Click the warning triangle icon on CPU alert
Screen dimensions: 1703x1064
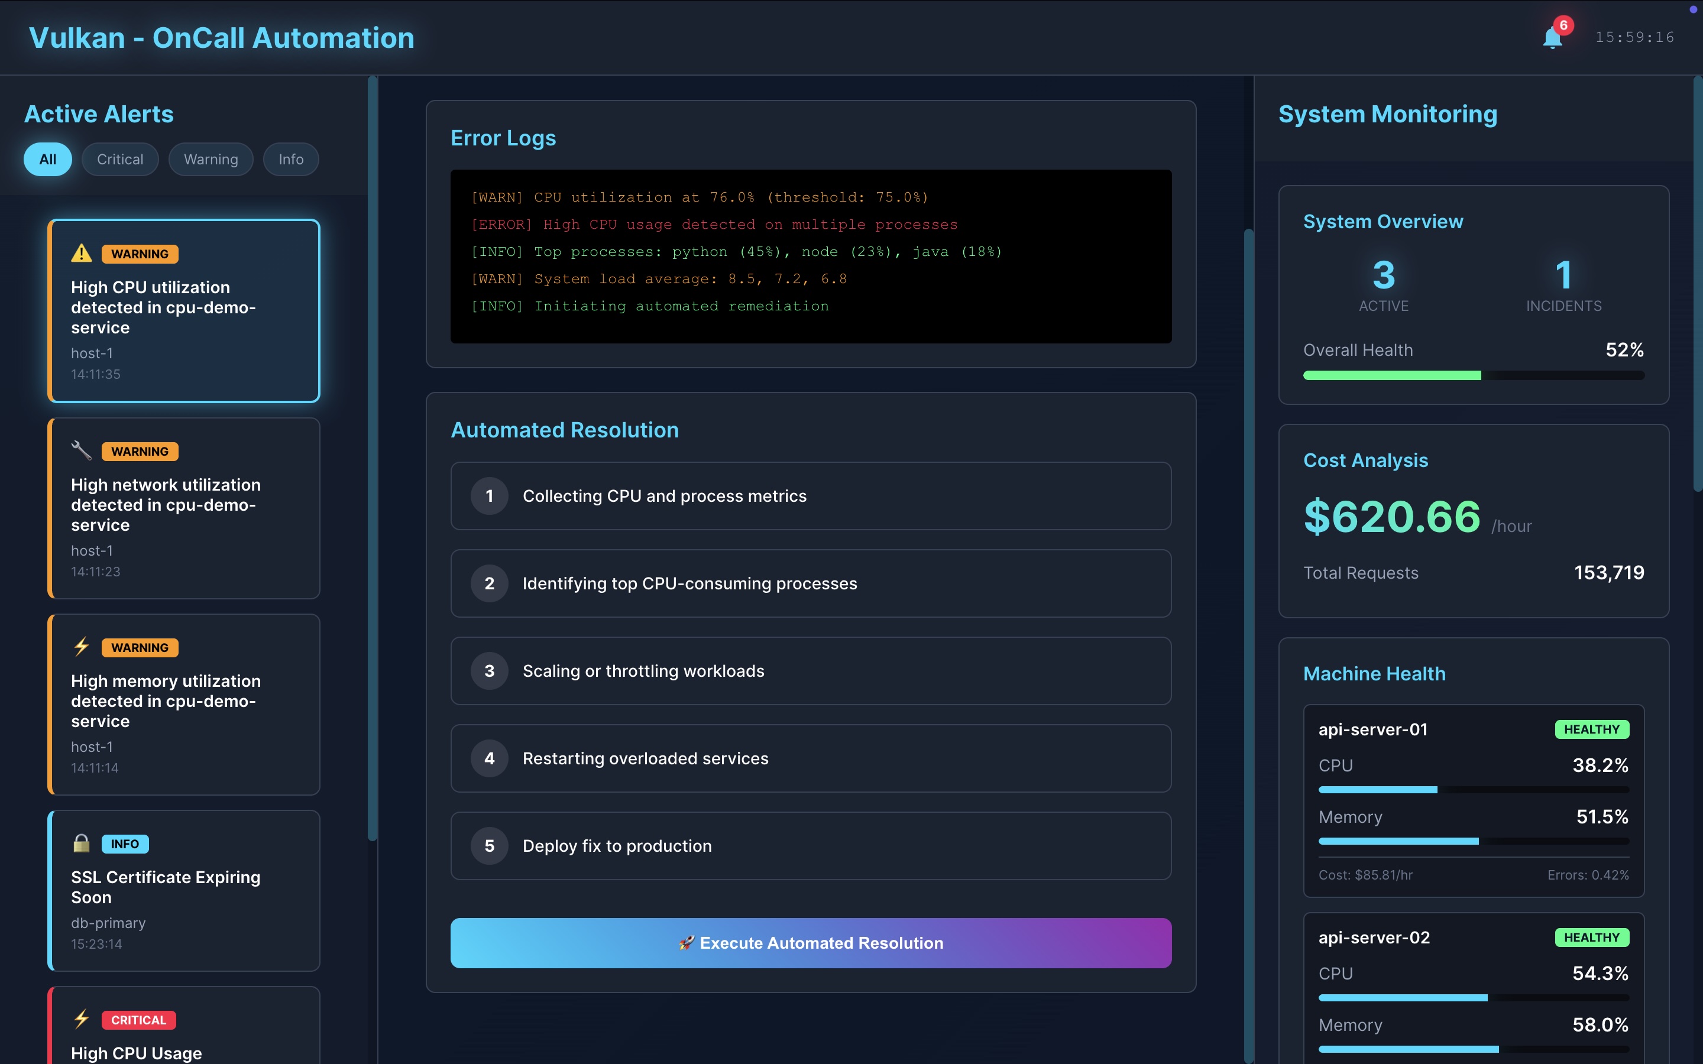(x=82, y=254)
